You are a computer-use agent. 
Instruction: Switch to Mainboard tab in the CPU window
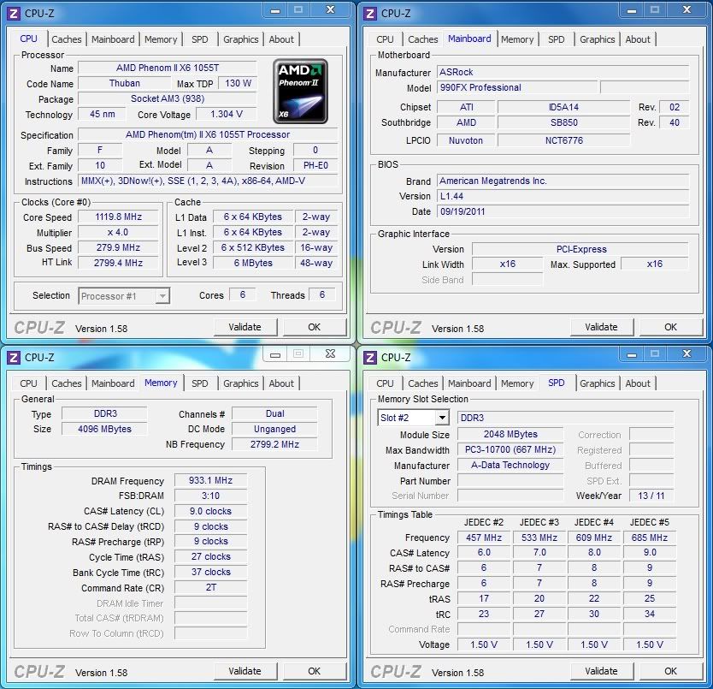pos(113,39)
